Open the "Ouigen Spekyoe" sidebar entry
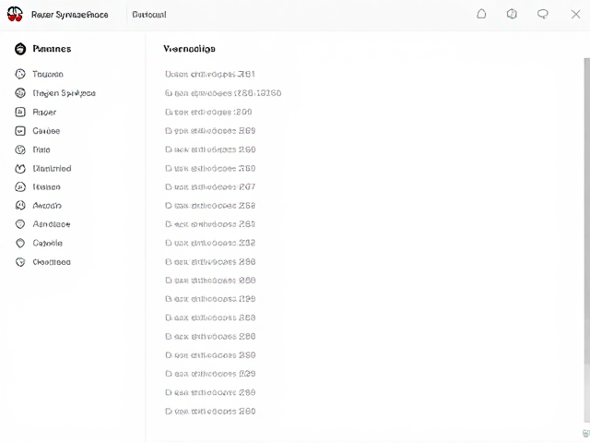590x443 pixels. (64, 93)
